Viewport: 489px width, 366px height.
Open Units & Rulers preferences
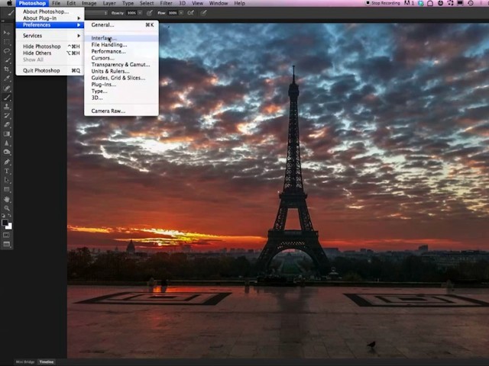[x=121, y=71]
